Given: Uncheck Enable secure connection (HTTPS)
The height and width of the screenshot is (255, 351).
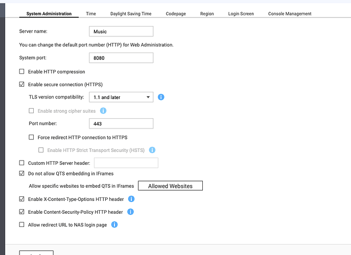Looking at the screenshot, I should pyautogui.click(x=21, y=84).
